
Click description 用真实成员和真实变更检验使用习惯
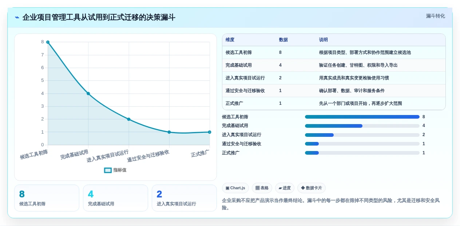click(x=354, y=78)
